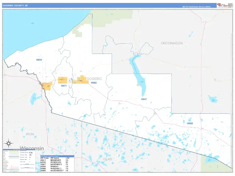This screenshot has height=176, width=235.
Task: Click the orange swatch in map legend
Action: pos(14,151)
